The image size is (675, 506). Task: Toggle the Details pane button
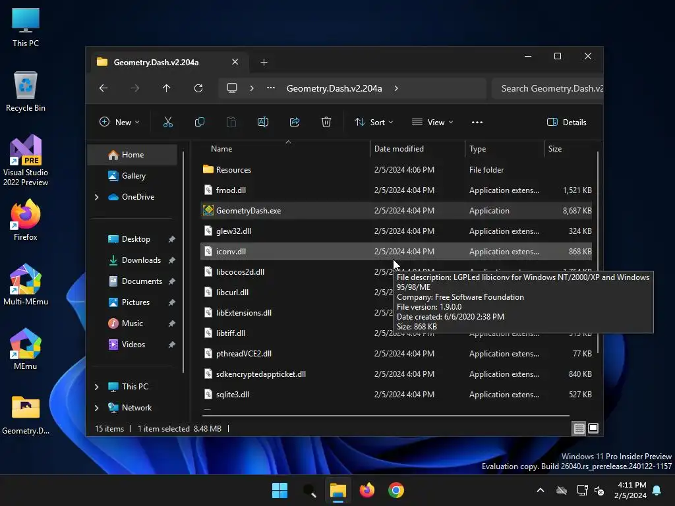coord(566,122)
